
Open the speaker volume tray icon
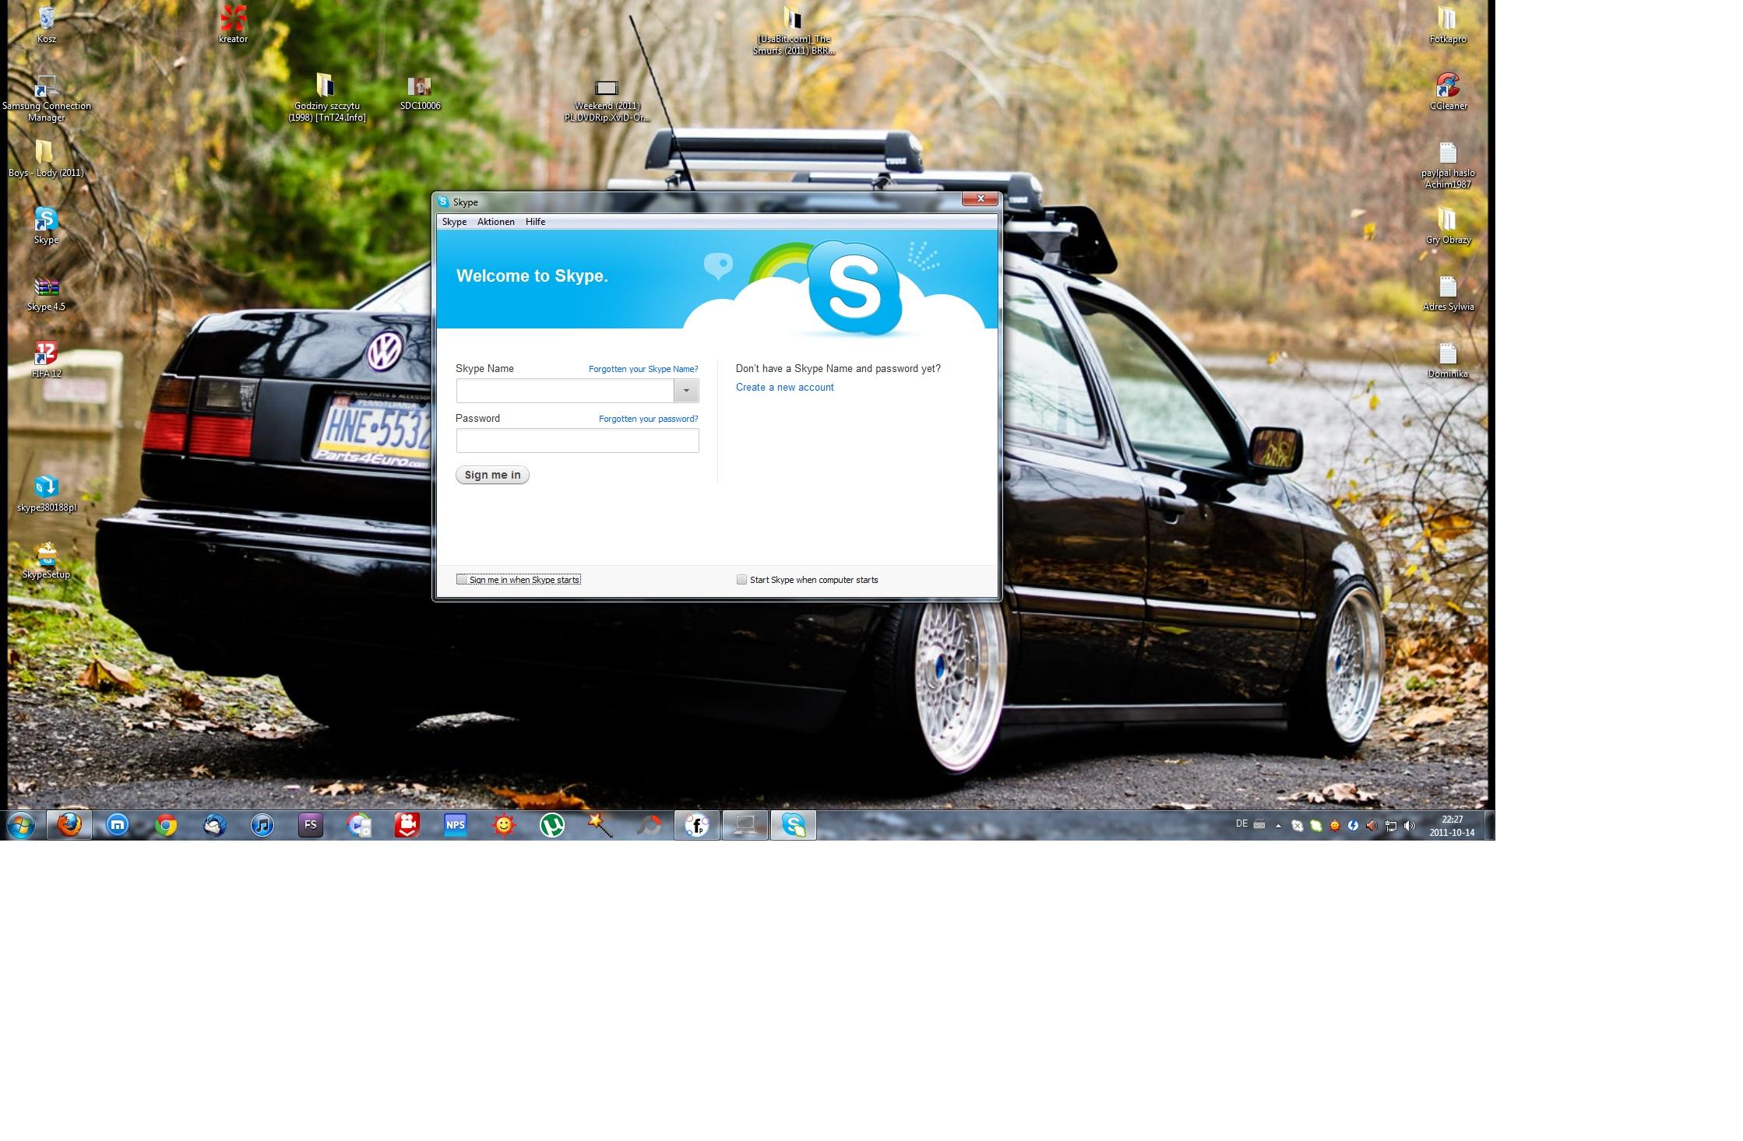coord(1410,826)
